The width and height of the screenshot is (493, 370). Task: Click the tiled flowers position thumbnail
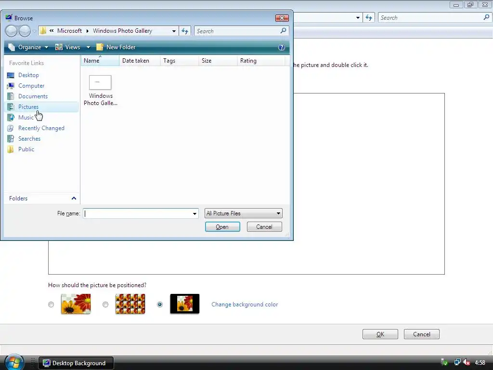(x=130, y=304)
